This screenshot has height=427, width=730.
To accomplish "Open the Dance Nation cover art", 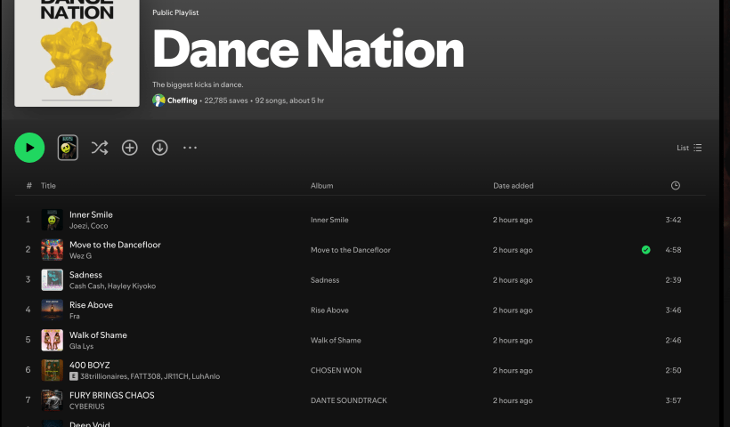I will click(x=77, y=52).
